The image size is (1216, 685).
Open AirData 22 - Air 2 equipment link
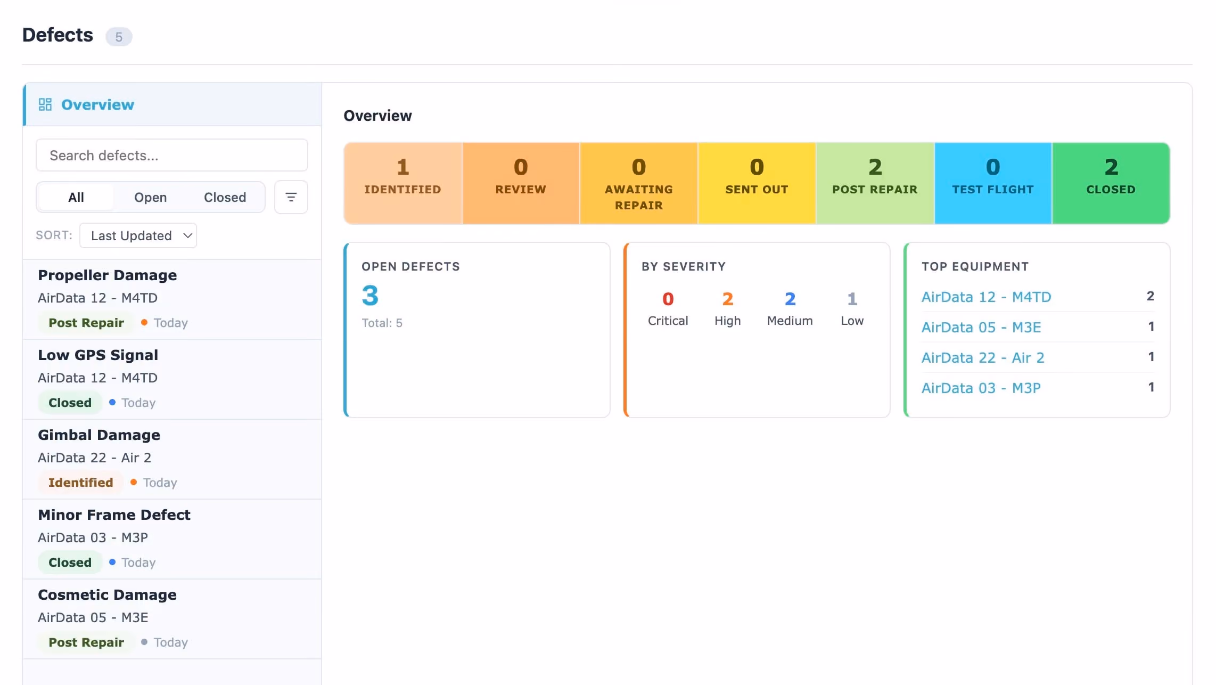click(983, 357)
